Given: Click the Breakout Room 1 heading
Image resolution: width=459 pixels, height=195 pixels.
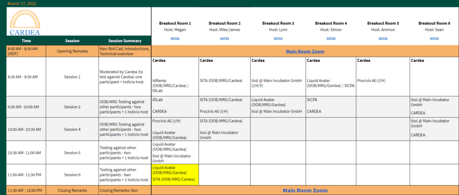Looking at the screenshot, I should (x=175, y=23).
